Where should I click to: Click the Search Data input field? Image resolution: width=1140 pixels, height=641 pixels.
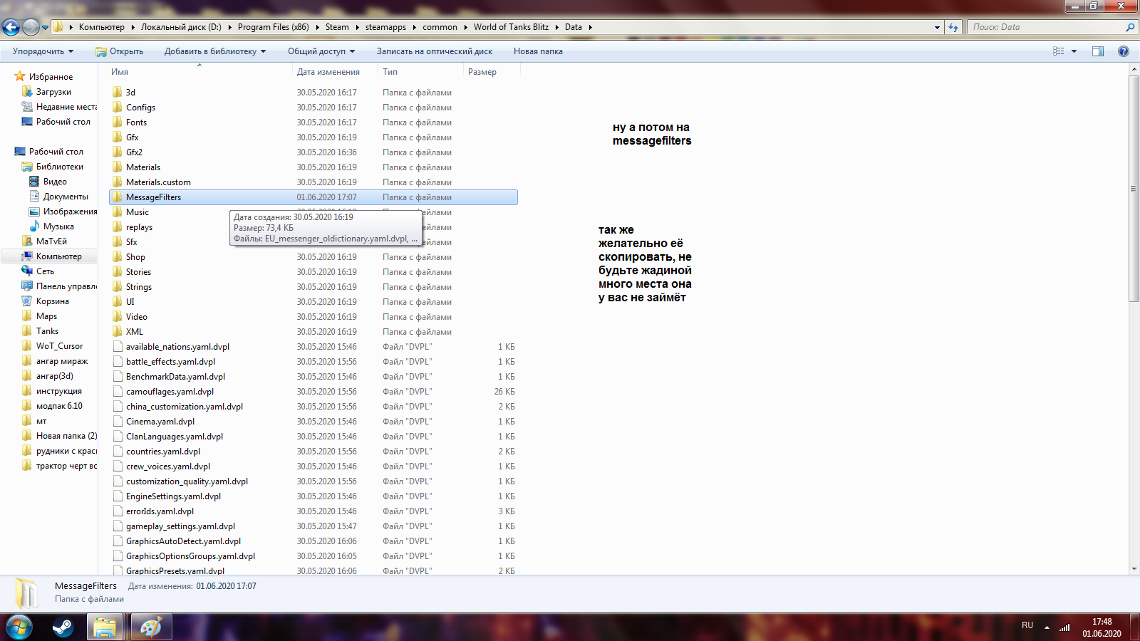coord(1047,27)
